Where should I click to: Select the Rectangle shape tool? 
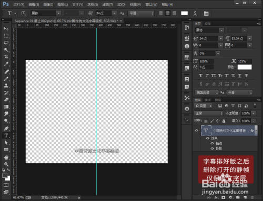[x=6, y=150]
